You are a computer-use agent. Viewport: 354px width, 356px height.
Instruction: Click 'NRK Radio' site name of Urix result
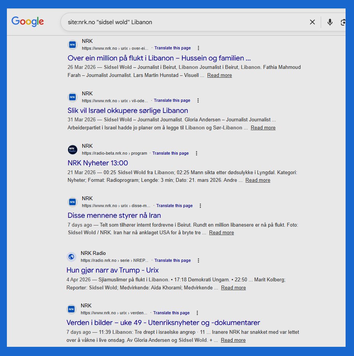(x=93, y=253)
